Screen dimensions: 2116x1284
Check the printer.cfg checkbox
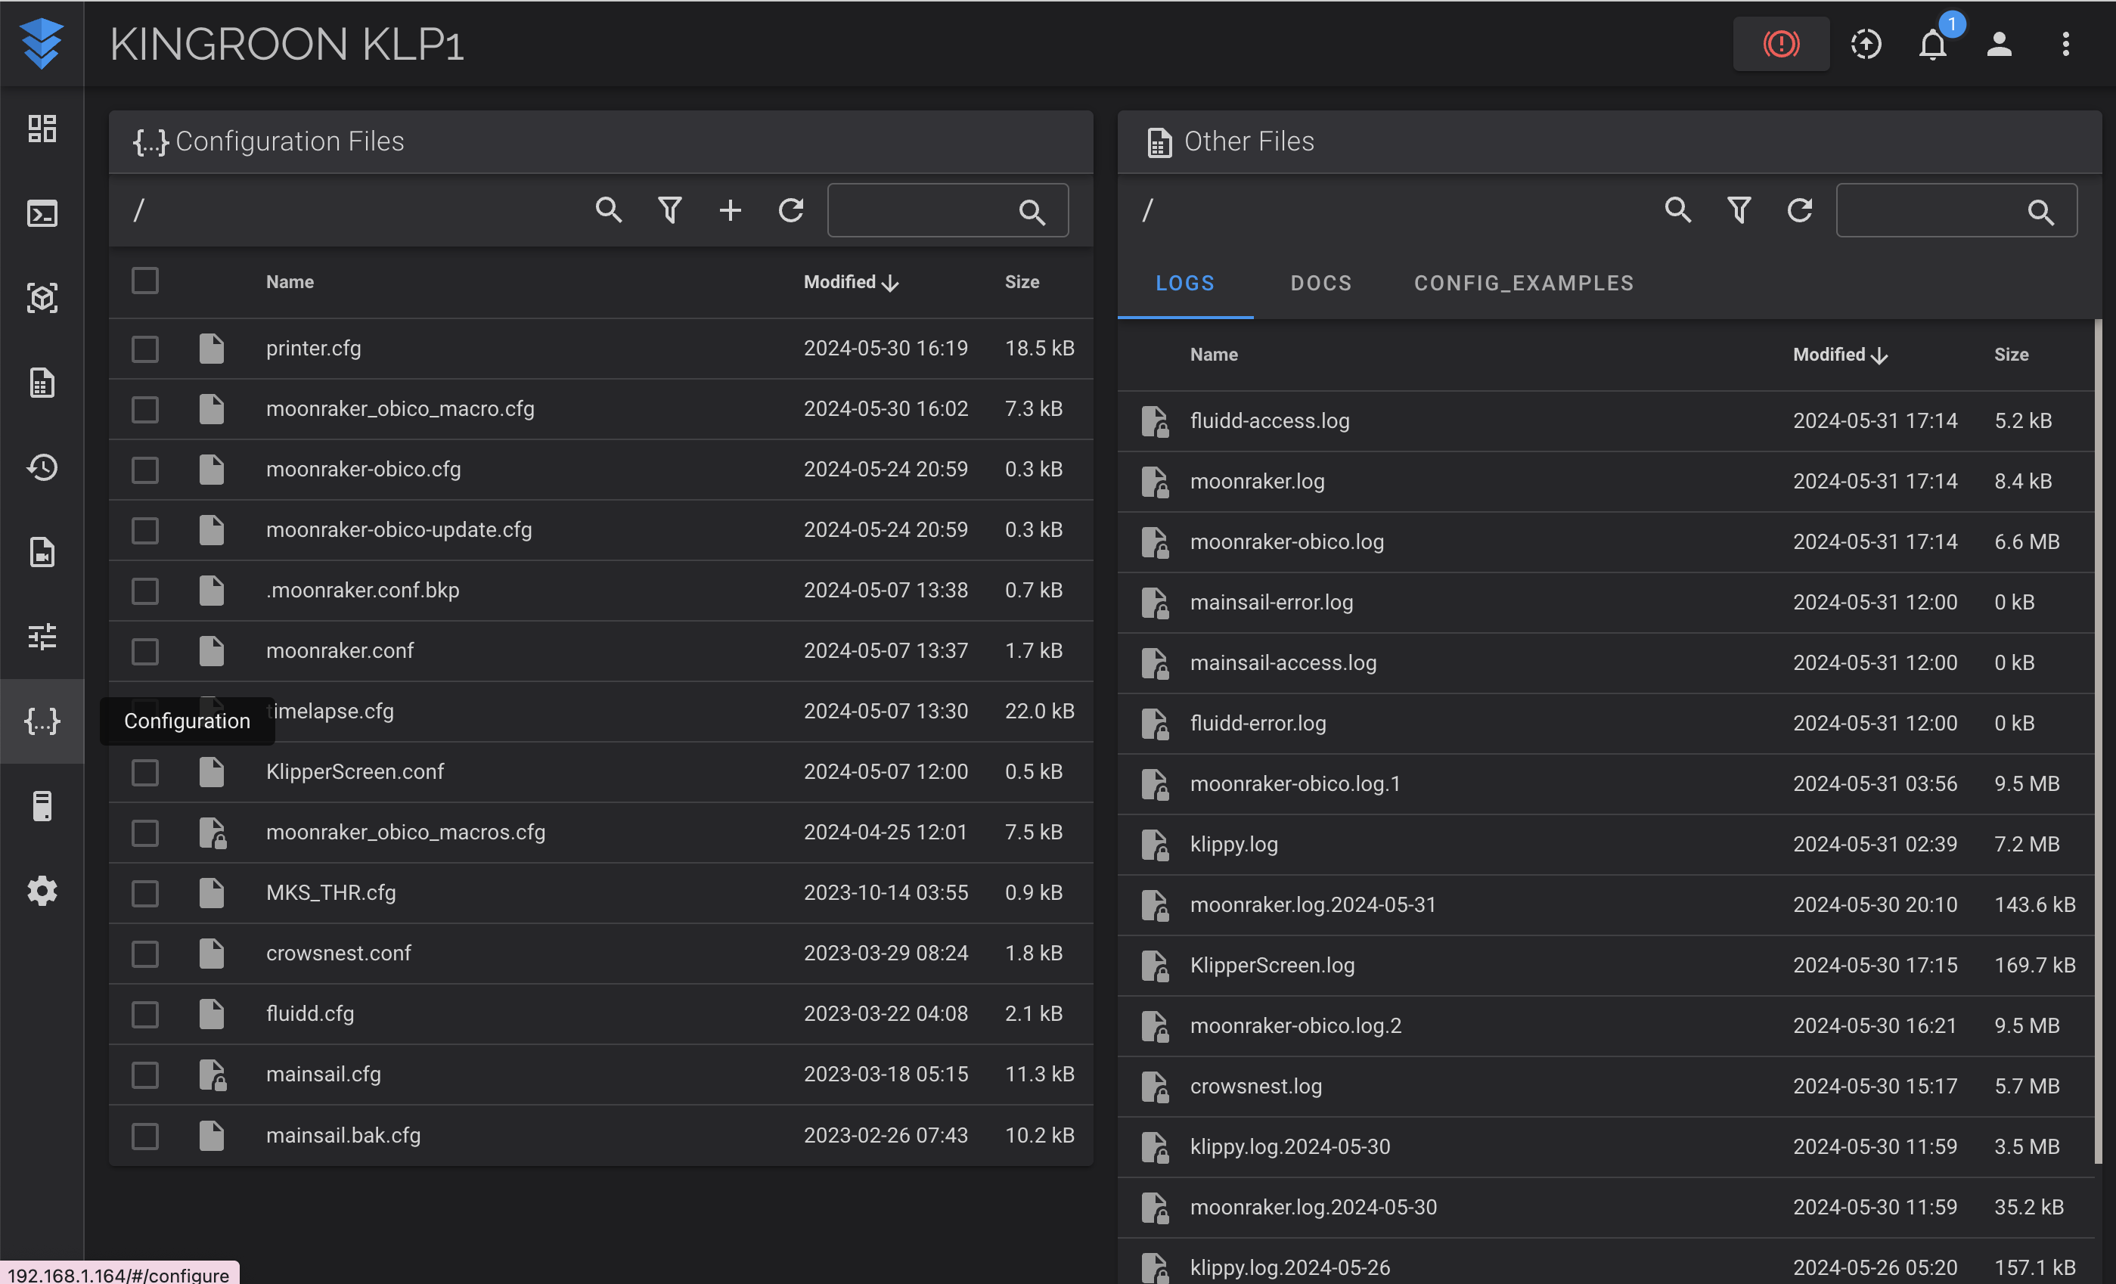coord(145,349)
